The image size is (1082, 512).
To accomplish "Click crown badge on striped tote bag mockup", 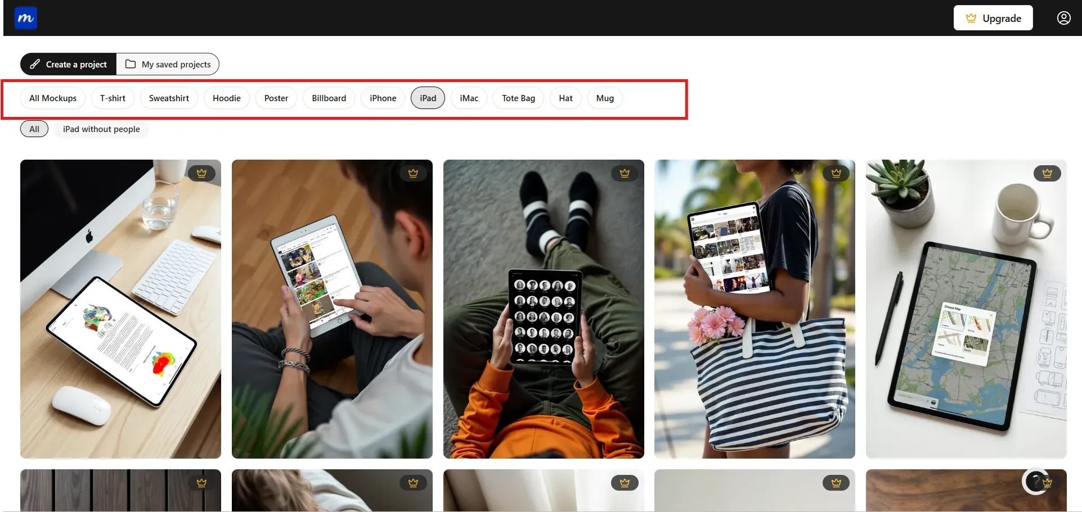I will pos(836,173).
